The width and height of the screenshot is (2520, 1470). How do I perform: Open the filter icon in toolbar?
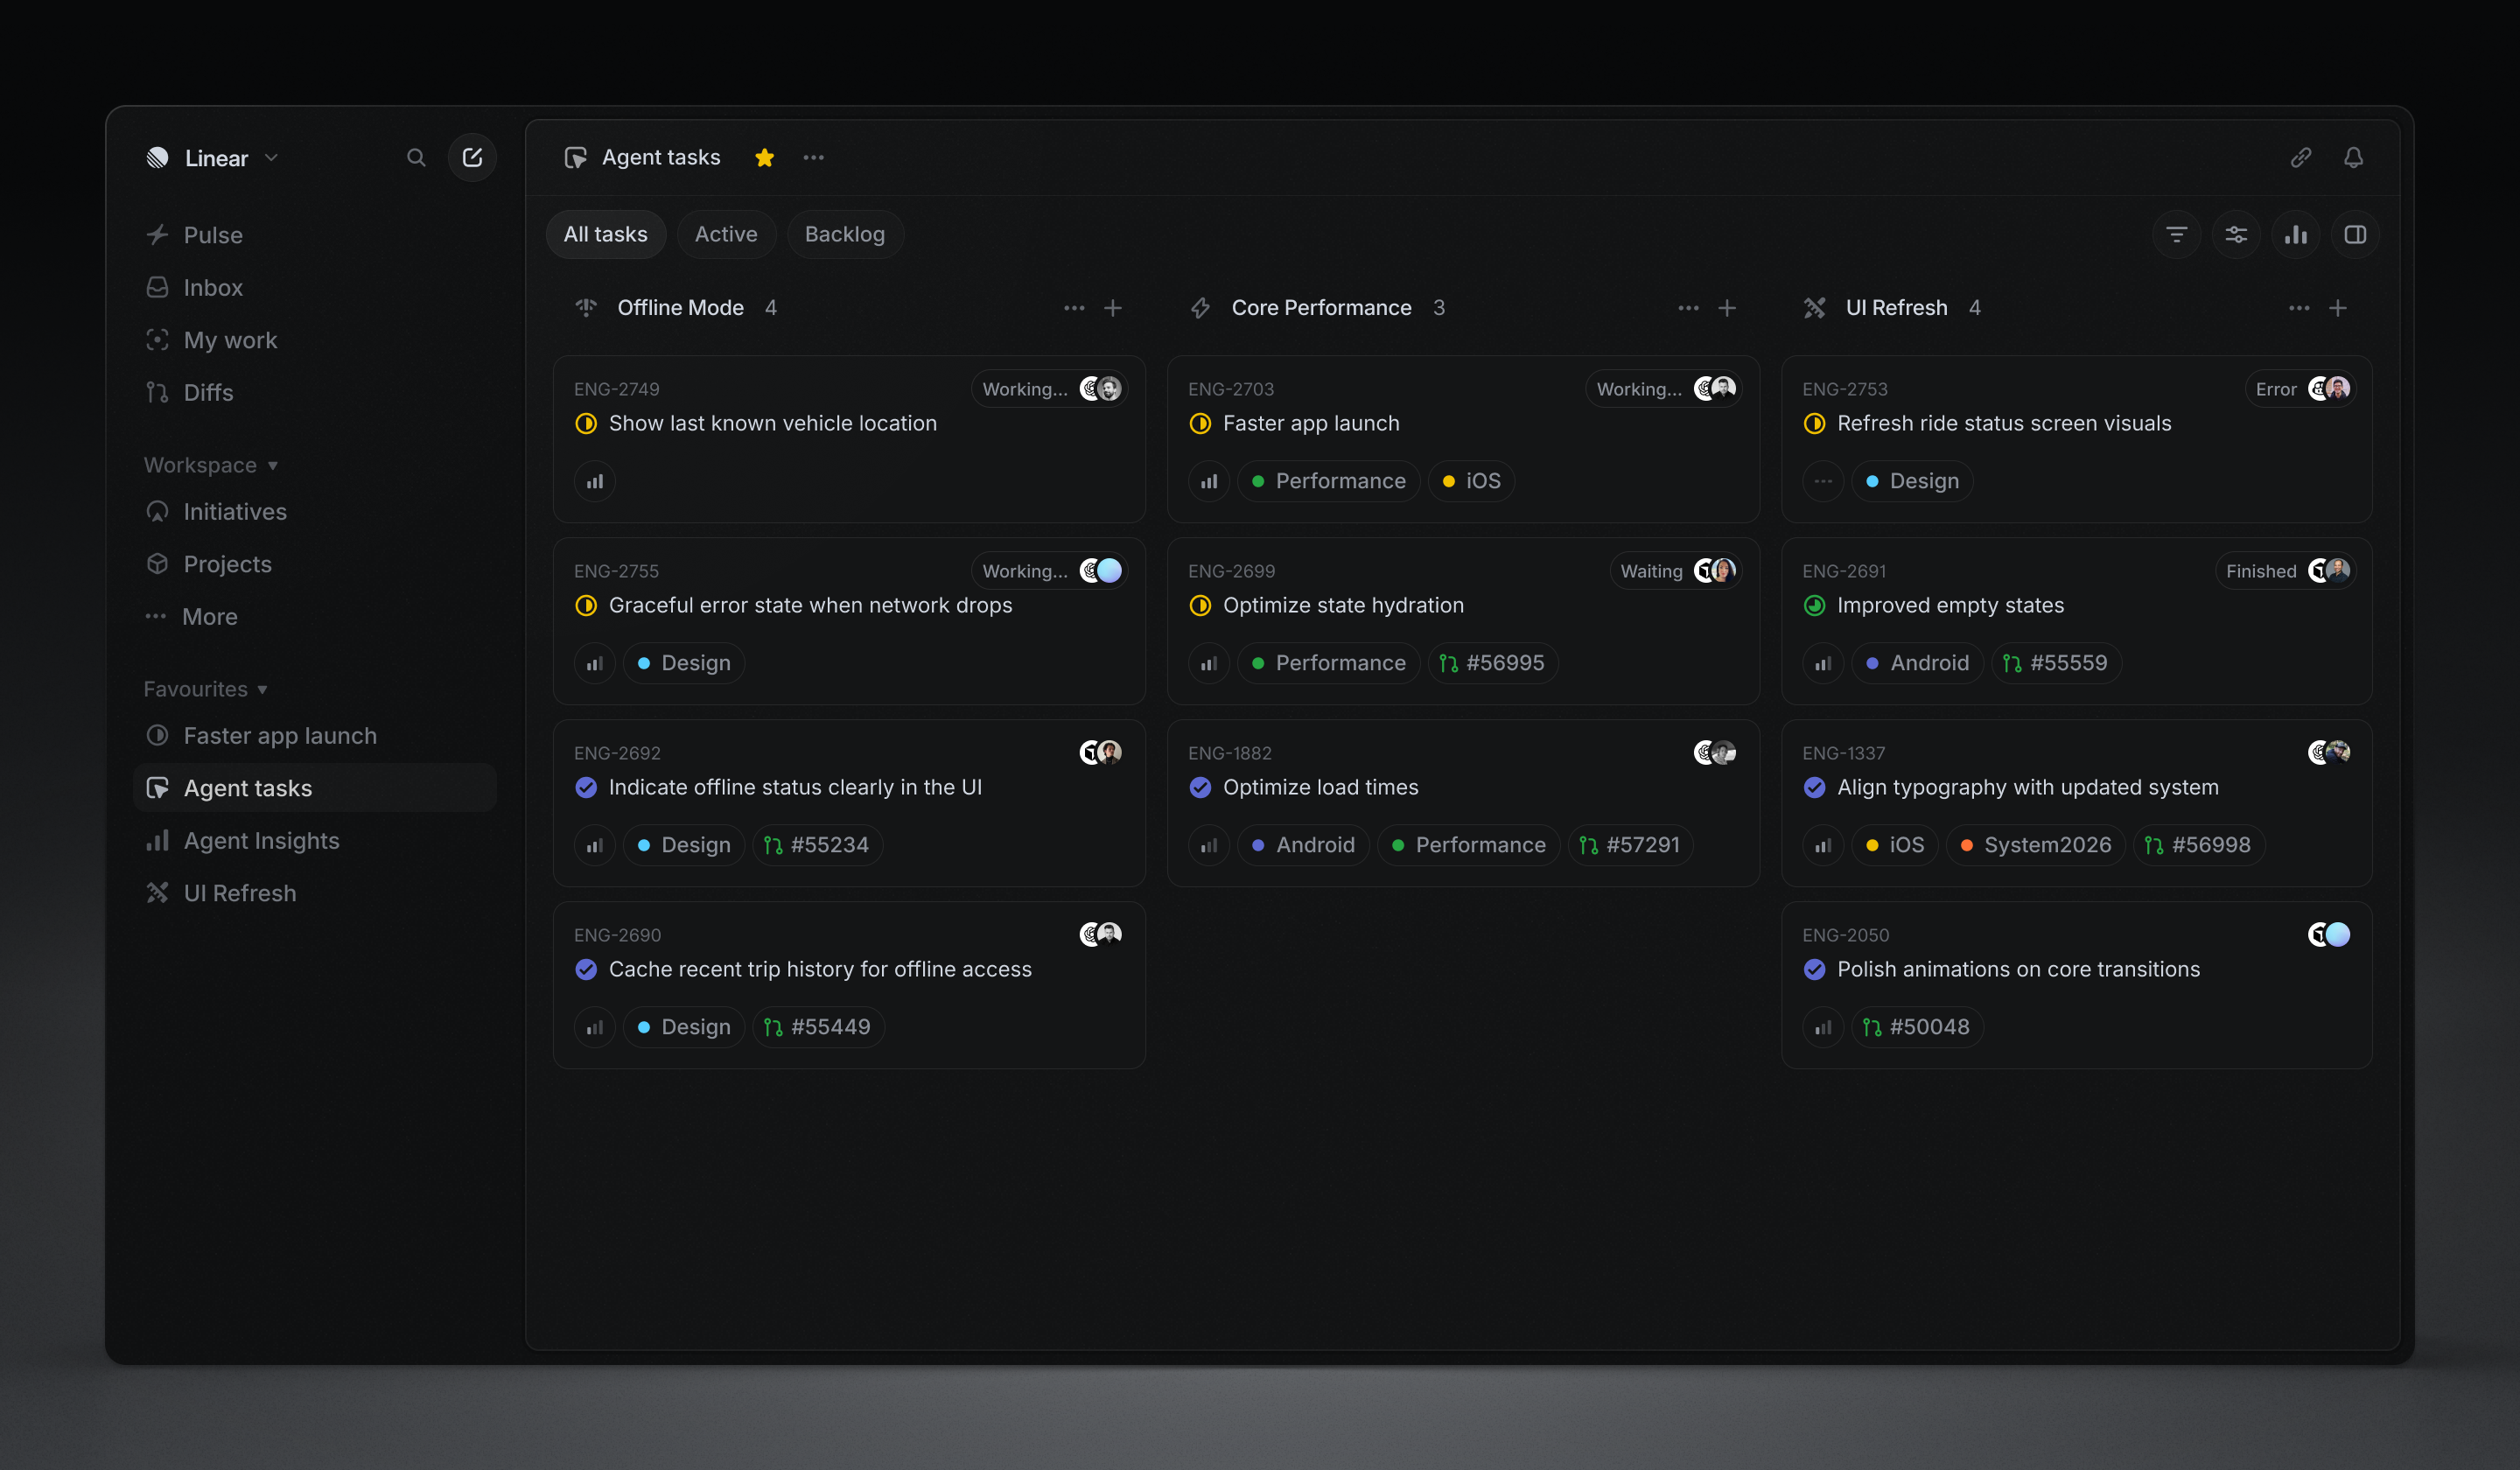coord(2176,235)
